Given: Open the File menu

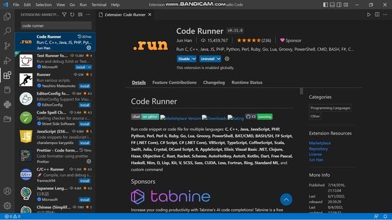Looking at the screenshot, I should (16, 5).
